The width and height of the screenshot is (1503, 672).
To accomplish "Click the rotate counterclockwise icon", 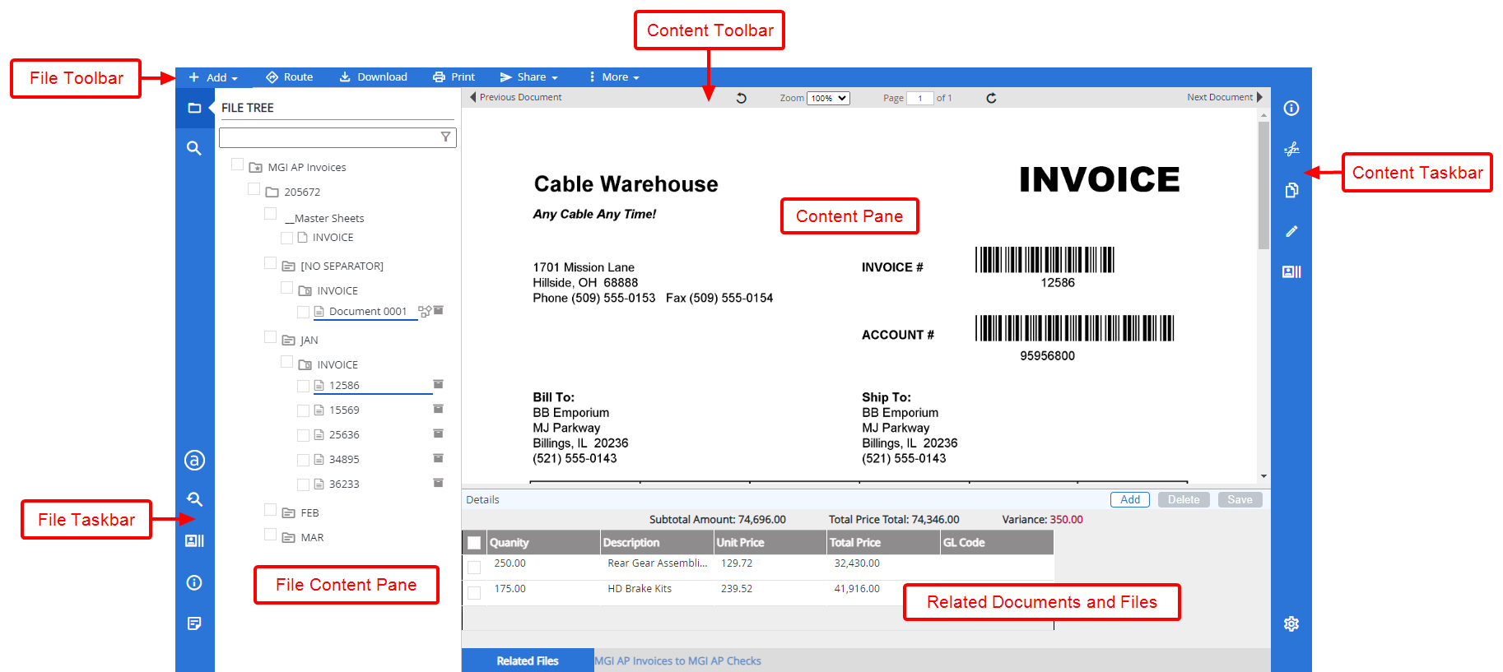I will tap(741, 98).
